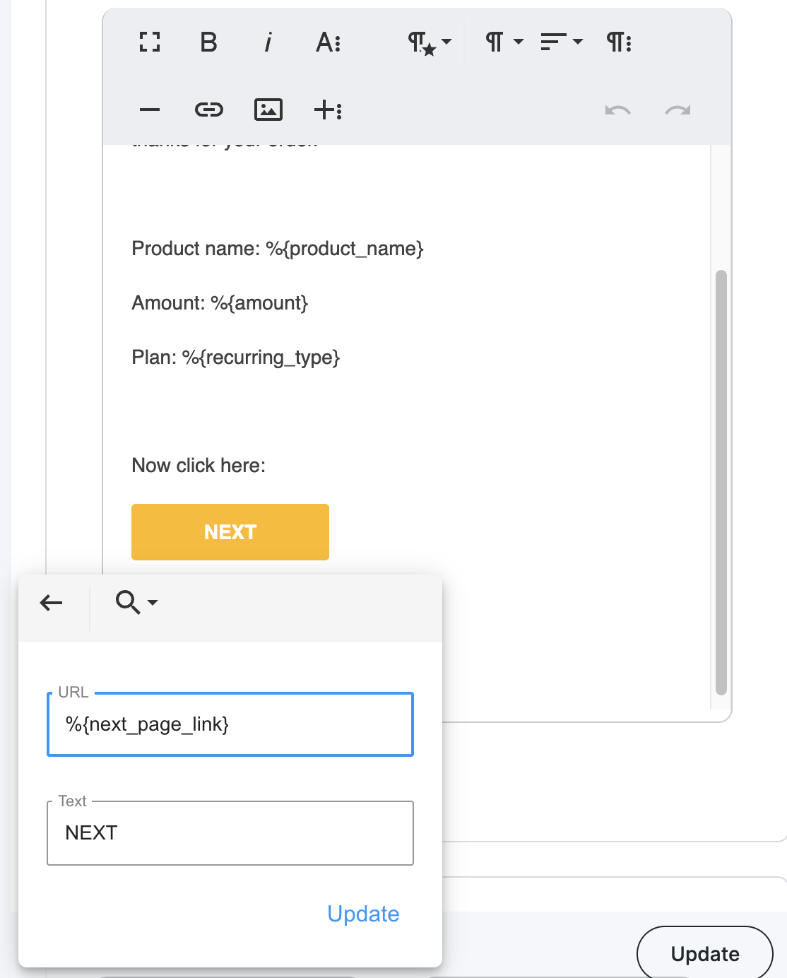This screenshot has width=787, height=978.
Task: Click the yellow NEXT button in editor
Action: 230,532
